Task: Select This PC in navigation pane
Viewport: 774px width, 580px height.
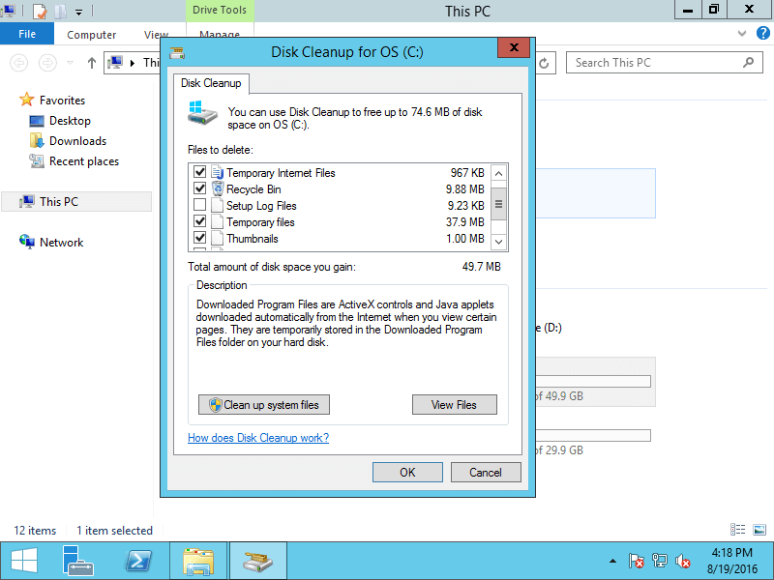Action: coord(76,202)
